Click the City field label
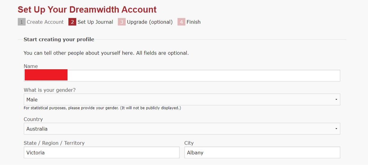Image resolution: width=368 pixels, height=165 pixels. tap(189, 143)
